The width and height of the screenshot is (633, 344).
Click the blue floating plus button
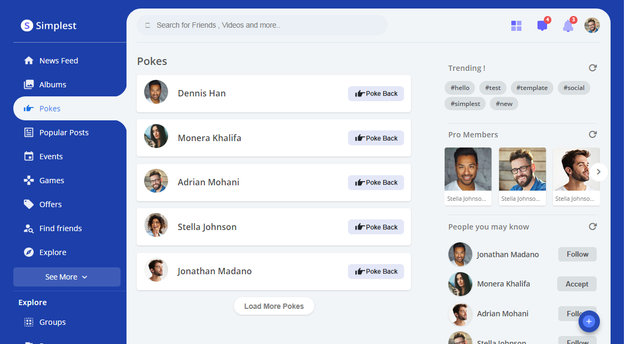pos(589,321)
